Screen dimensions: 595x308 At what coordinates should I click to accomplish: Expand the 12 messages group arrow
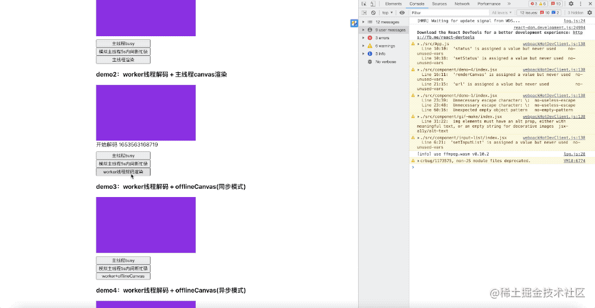pyautogui.click(x=363, y=22)
